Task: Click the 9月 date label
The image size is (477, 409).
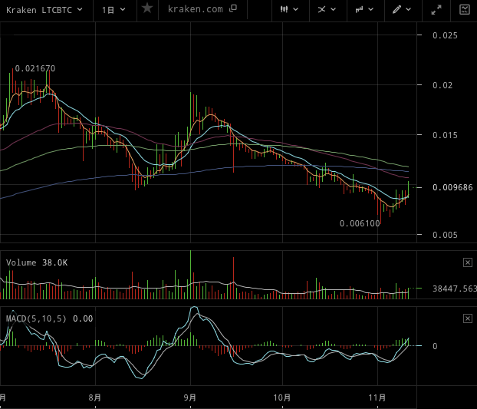Action: tap(190, 397)
